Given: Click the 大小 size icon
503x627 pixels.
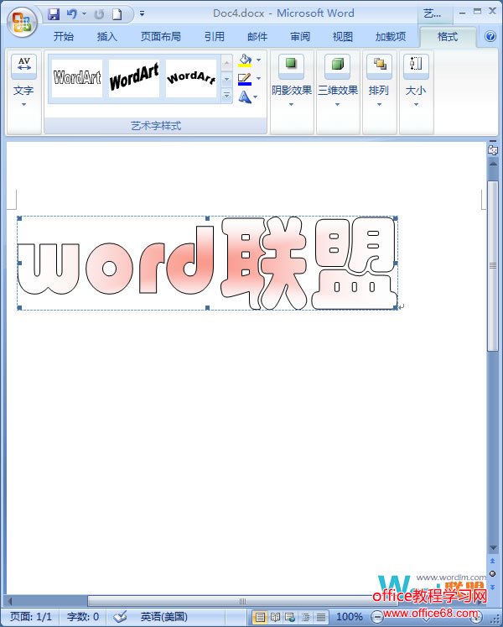Looking at the screenshot, I should pos(416,65).
